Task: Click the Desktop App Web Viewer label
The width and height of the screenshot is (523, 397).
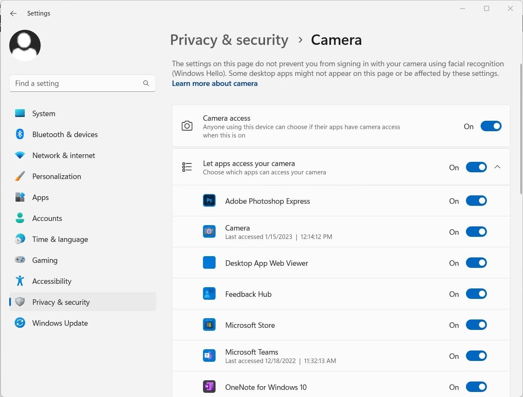Action: (x=267, y=263)
